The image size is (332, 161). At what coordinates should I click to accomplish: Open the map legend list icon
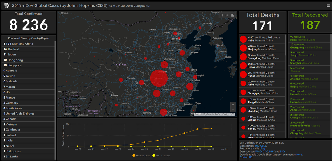pos(227,15)
